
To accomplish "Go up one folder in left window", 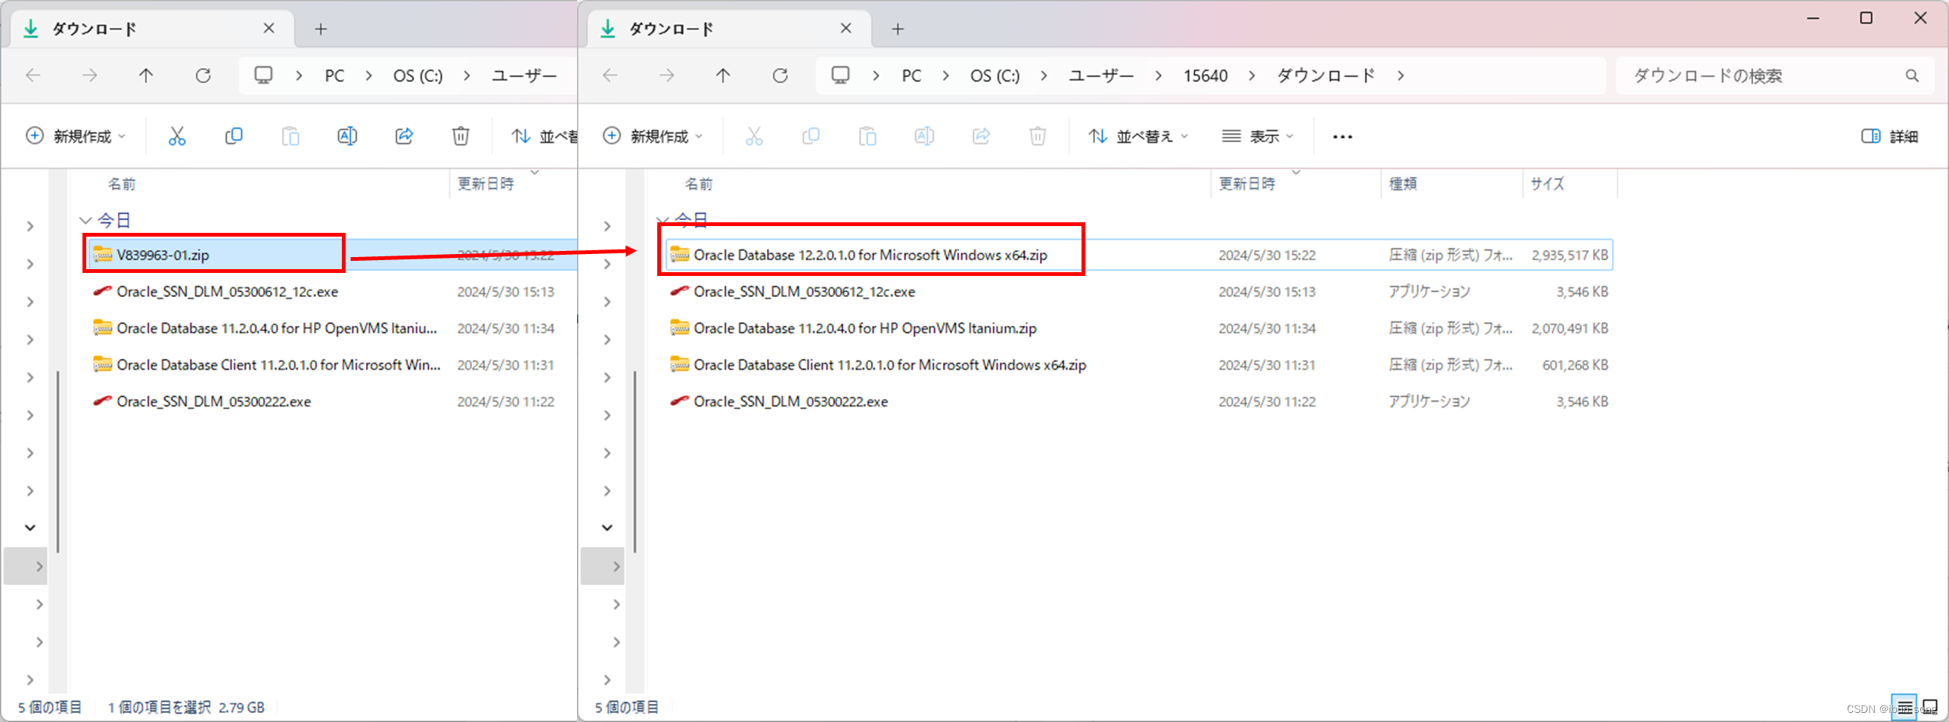I will point(146,76).
